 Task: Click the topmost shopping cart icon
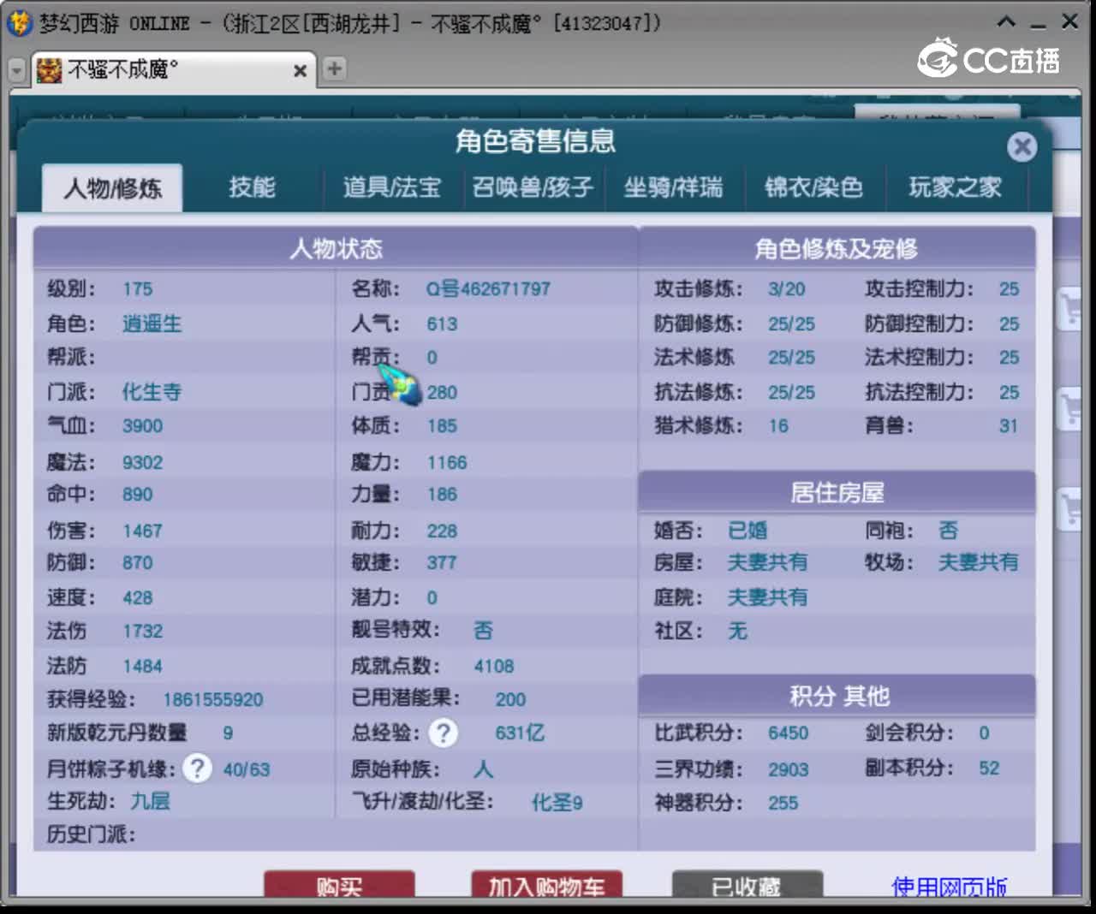[x=1069, y=308]
